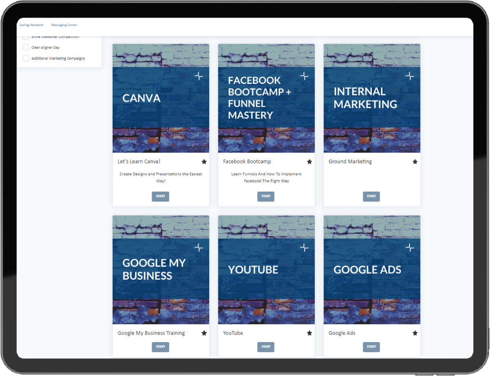Click plus icon on Internal Marketing thumbnail

[410, 76]
